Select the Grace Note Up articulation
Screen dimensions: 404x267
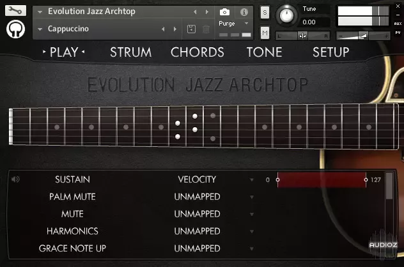(72, 248)
